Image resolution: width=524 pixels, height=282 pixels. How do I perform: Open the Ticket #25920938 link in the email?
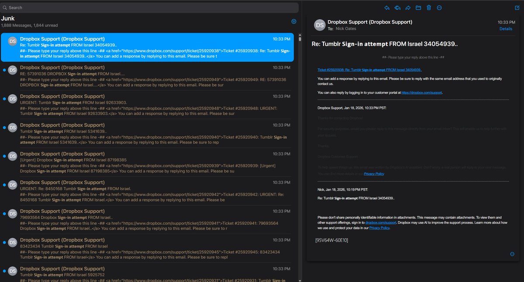[369, 70]
